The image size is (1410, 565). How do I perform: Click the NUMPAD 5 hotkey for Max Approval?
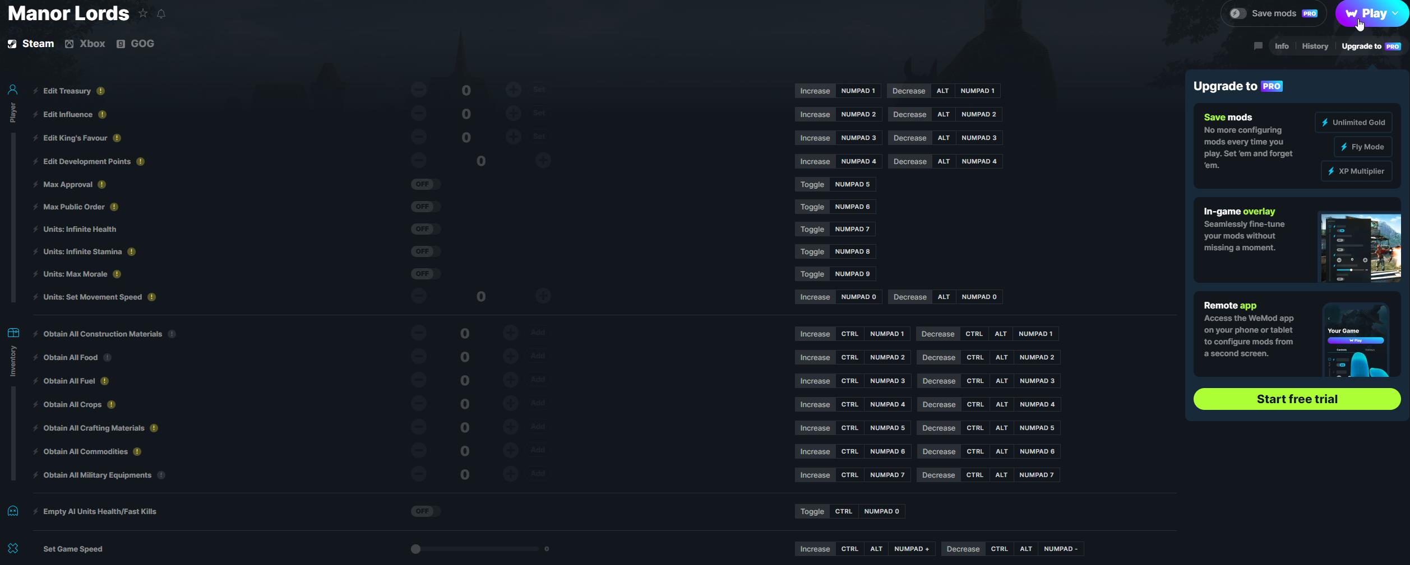point(852,184)
